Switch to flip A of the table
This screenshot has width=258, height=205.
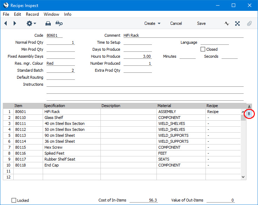(249, 107)
